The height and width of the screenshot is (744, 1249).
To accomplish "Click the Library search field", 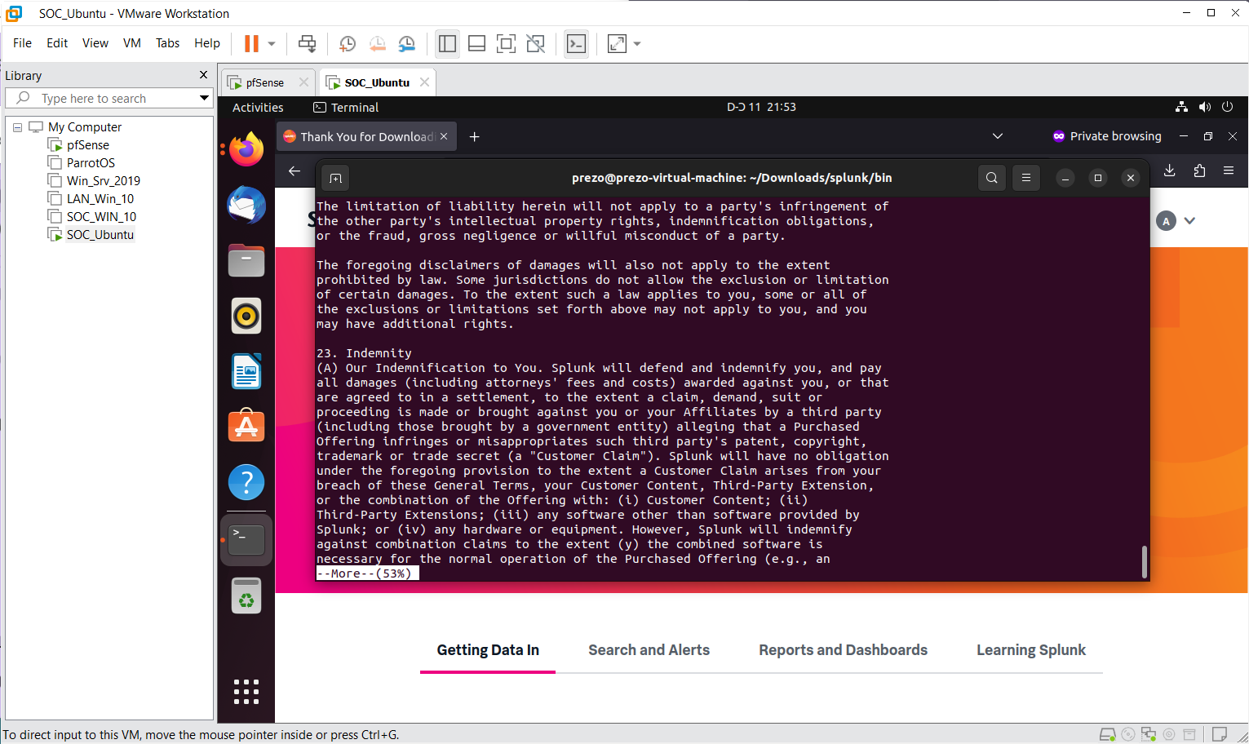I will pyautogui.click(x=109, y=99).
